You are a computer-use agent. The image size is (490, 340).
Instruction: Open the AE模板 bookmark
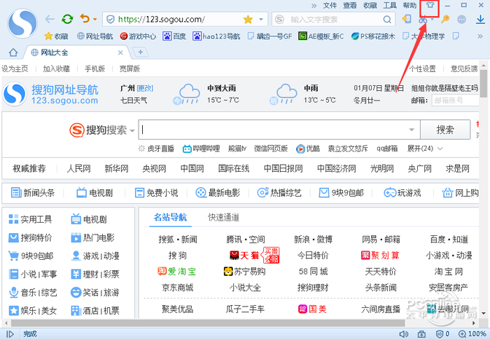[x=321, y=36]
